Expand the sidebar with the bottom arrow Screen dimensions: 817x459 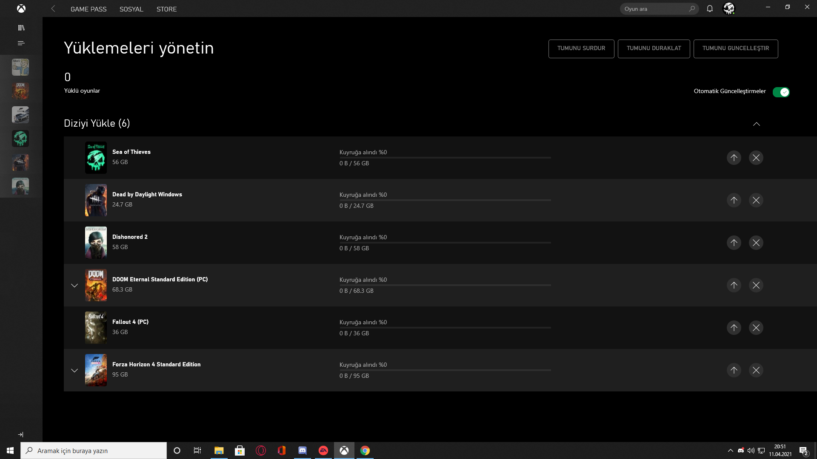20,434
